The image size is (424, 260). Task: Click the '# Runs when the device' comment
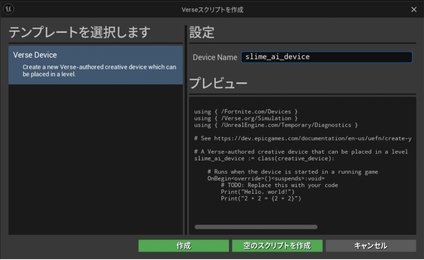293,172
